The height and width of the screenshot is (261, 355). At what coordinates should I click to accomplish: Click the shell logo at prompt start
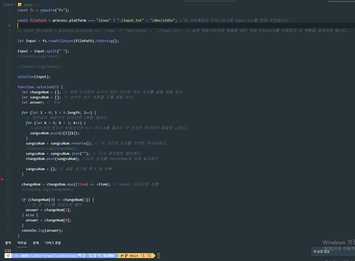[8, 256]
